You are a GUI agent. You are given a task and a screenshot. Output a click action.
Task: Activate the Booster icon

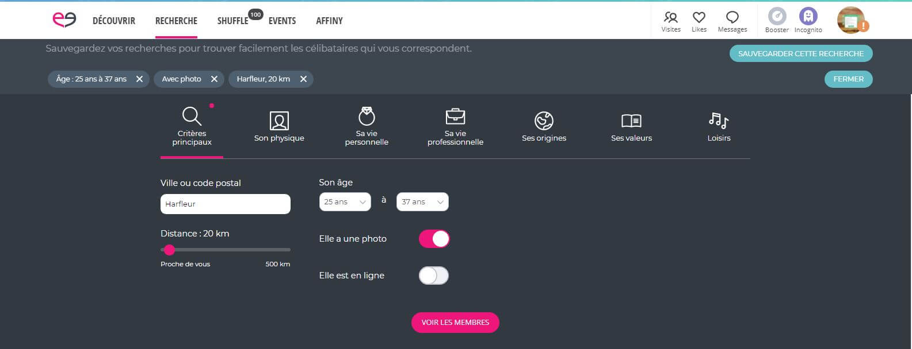point(777,16)
